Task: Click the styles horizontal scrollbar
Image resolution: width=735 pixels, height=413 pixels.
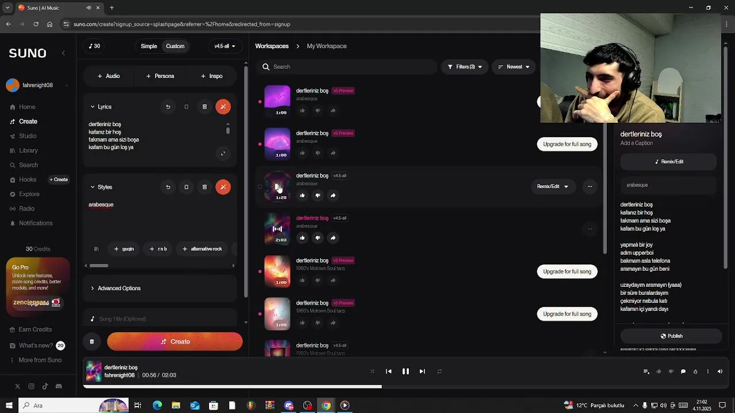Action: click(x=99, y=266)
